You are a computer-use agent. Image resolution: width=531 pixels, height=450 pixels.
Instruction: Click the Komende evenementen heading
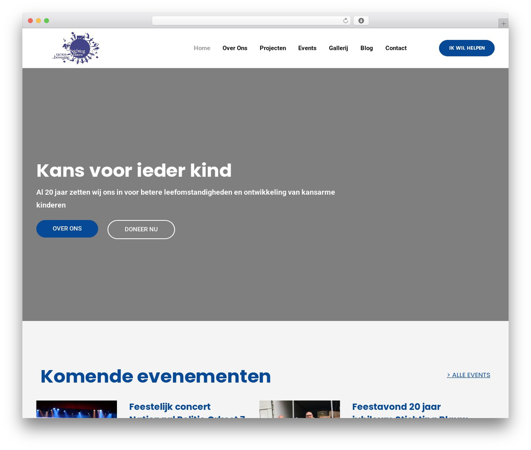156,376
